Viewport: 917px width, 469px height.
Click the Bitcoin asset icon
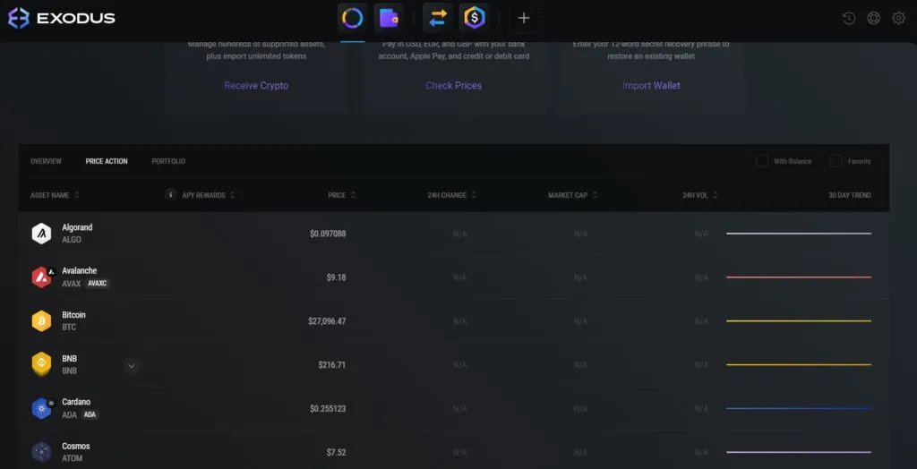[41, 321]
